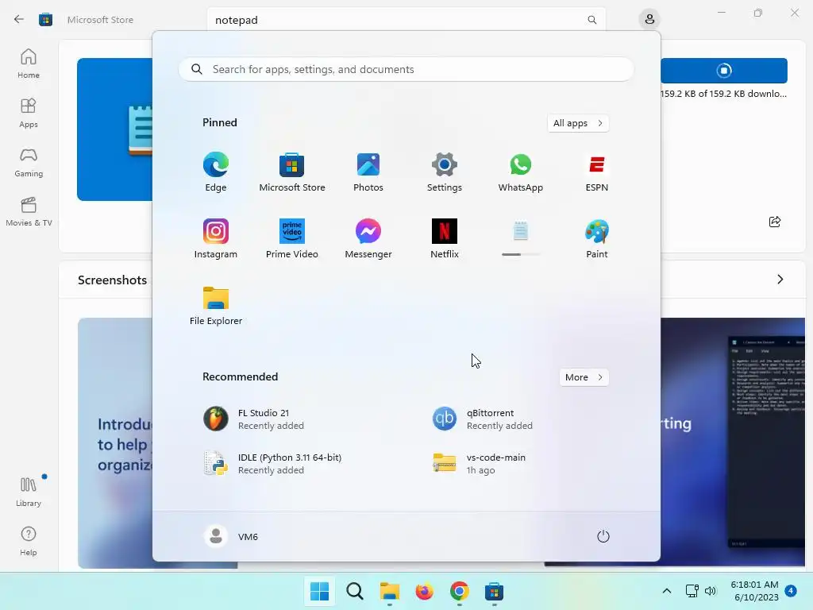The width and height of the screenshot is (813, 610).
Task: Launch Microsoft Store from pinned apps
Action: point(292,172)
